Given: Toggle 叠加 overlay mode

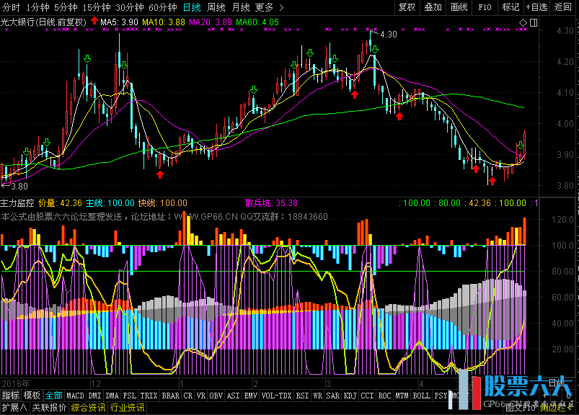Looking at the screenshot, I should [x=433, y=7].
